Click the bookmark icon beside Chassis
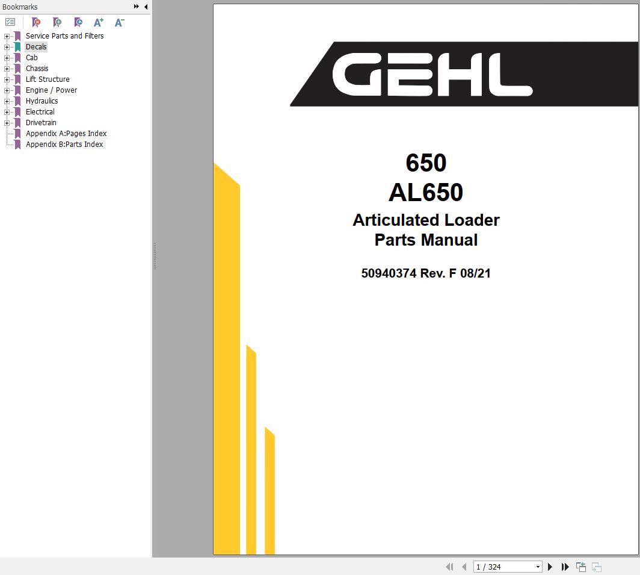Viewport: 640px width, 575px height. [x=17, y=69]
